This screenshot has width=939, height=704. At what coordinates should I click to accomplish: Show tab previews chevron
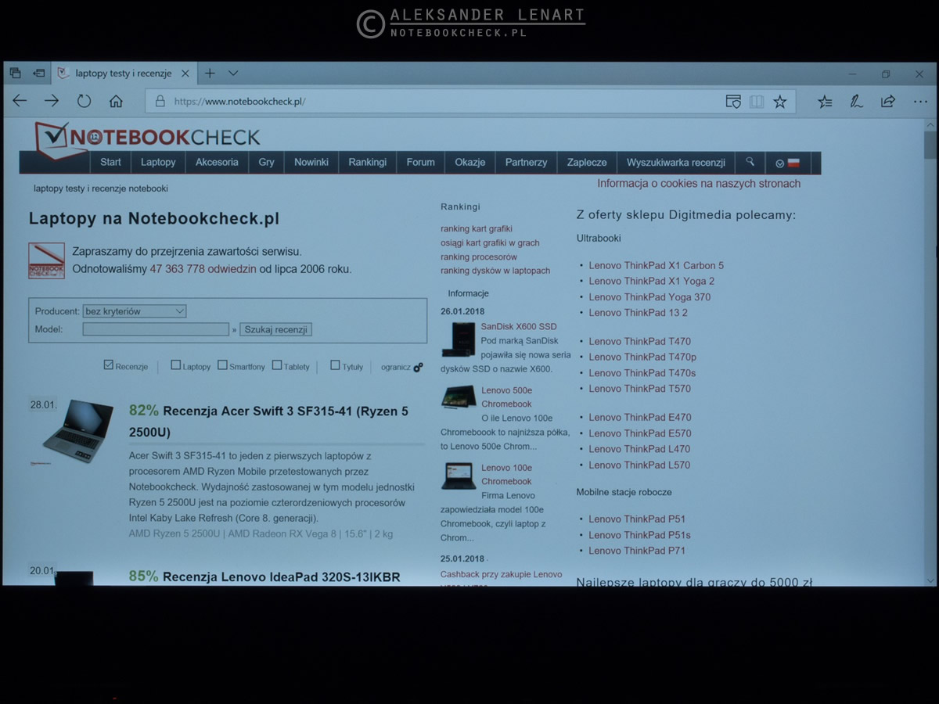click(233, 73)
